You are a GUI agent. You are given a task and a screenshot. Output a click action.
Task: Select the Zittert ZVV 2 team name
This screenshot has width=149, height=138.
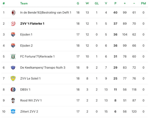29,112
